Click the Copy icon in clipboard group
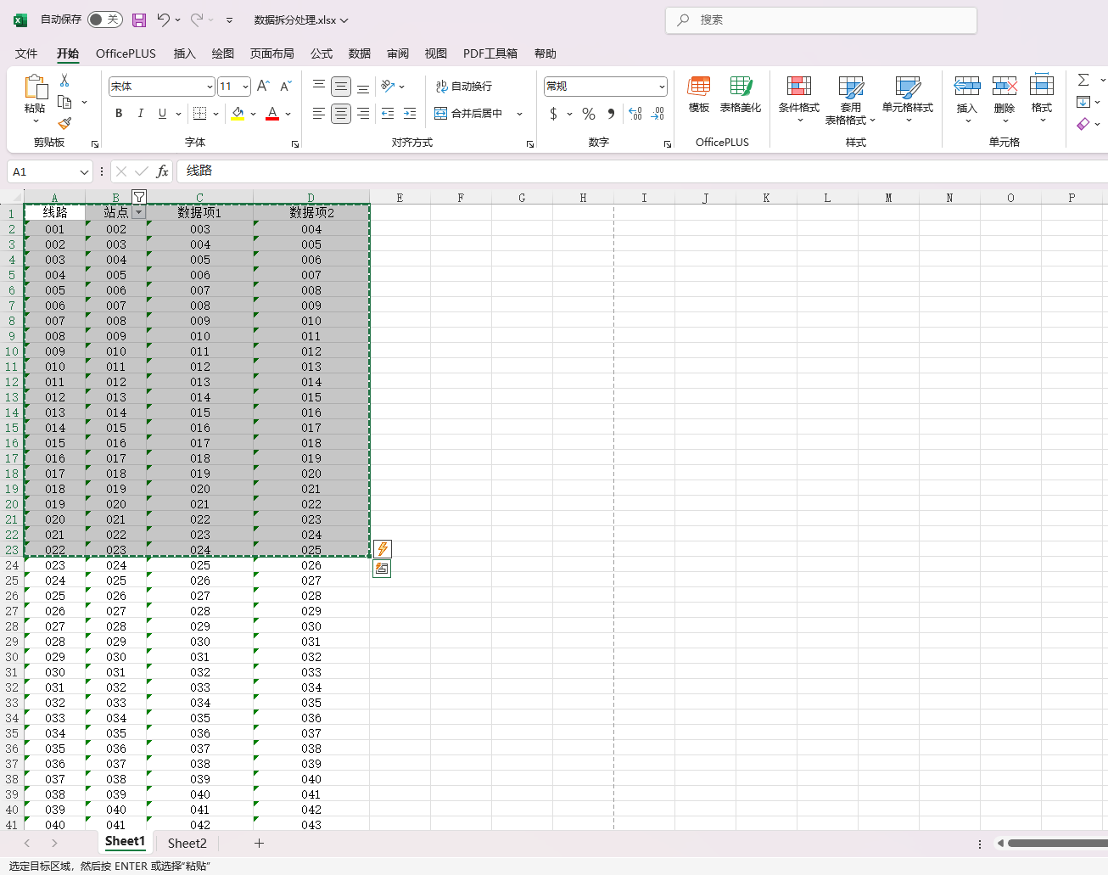 click(64, 102)
